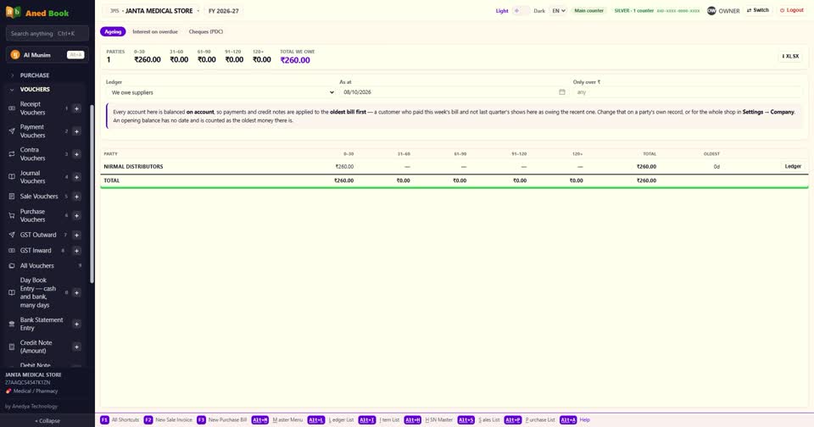Screen dimensions: 814x427
Task: Open GST Inward in sidebar
Action: 36,251
